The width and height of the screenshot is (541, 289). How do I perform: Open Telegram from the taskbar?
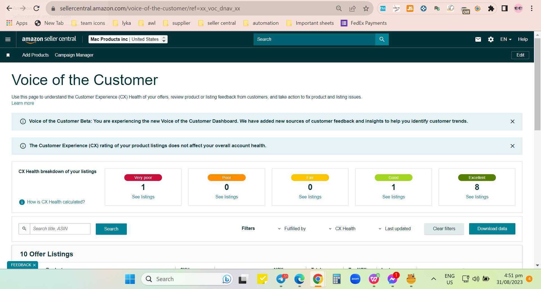(281, 279)
